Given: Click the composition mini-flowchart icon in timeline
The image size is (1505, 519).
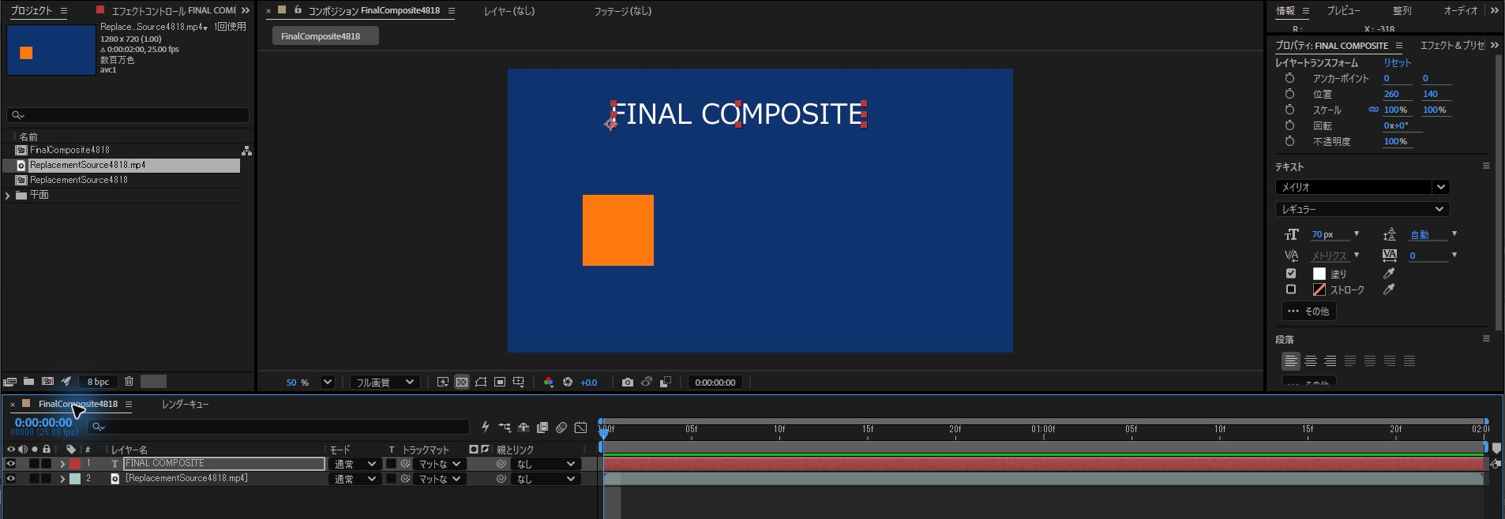Looking at the screenshot, I should click(505, 428).
